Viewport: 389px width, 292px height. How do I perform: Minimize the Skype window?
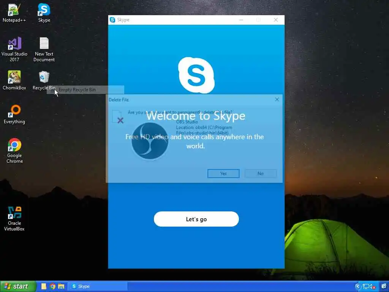(x=241, y=20)
